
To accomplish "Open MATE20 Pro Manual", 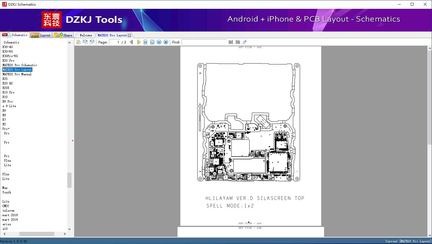I will pyautogui.click(x=17, y=74).
